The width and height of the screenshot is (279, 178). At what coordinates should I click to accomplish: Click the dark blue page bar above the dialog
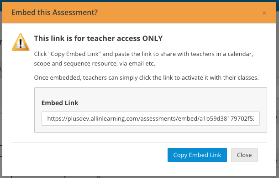coord(140,1)
